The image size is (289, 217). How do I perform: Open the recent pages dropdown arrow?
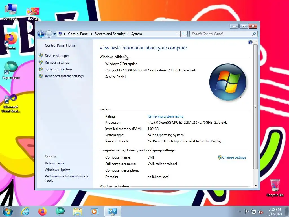(x=54, y=34)
